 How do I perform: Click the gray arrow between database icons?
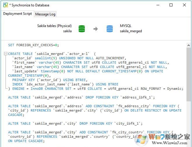[x=96, y=29]
